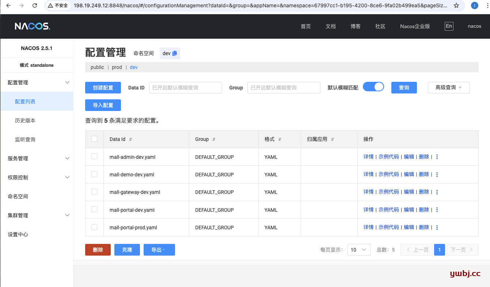The width and height of the screenshot is (490, 287).
Task: Click 编辑 for mall-gateway-dev.yaml
Action: pos(409,192)
